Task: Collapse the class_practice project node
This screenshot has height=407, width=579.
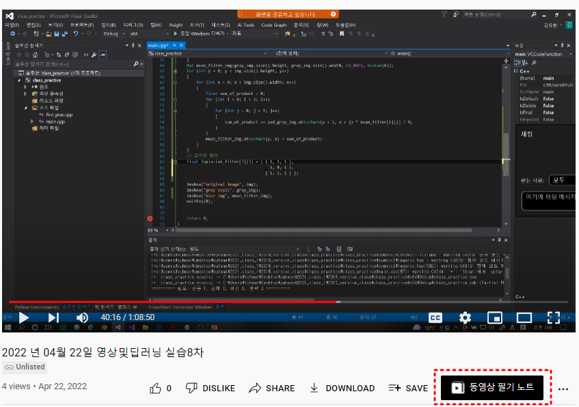Action: [19, 80]
